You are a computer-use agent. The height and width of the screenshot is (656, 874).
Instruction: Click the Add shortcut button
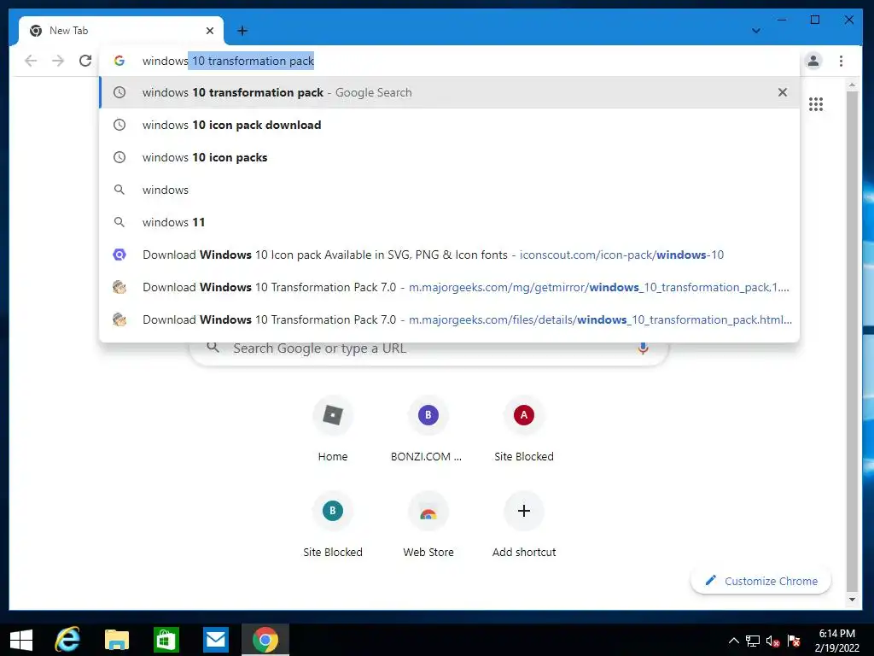[524, 526]
